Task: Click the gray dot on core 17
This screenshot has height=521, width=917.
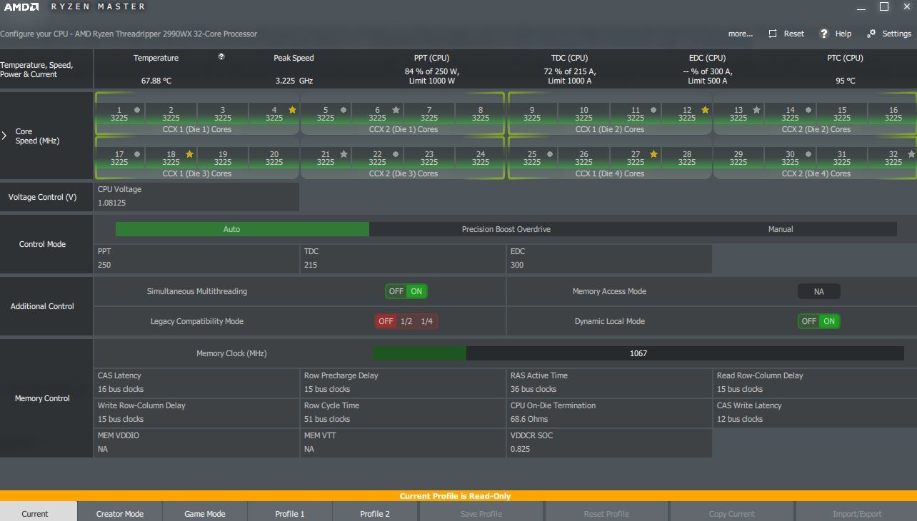Action: coord(137,154)
